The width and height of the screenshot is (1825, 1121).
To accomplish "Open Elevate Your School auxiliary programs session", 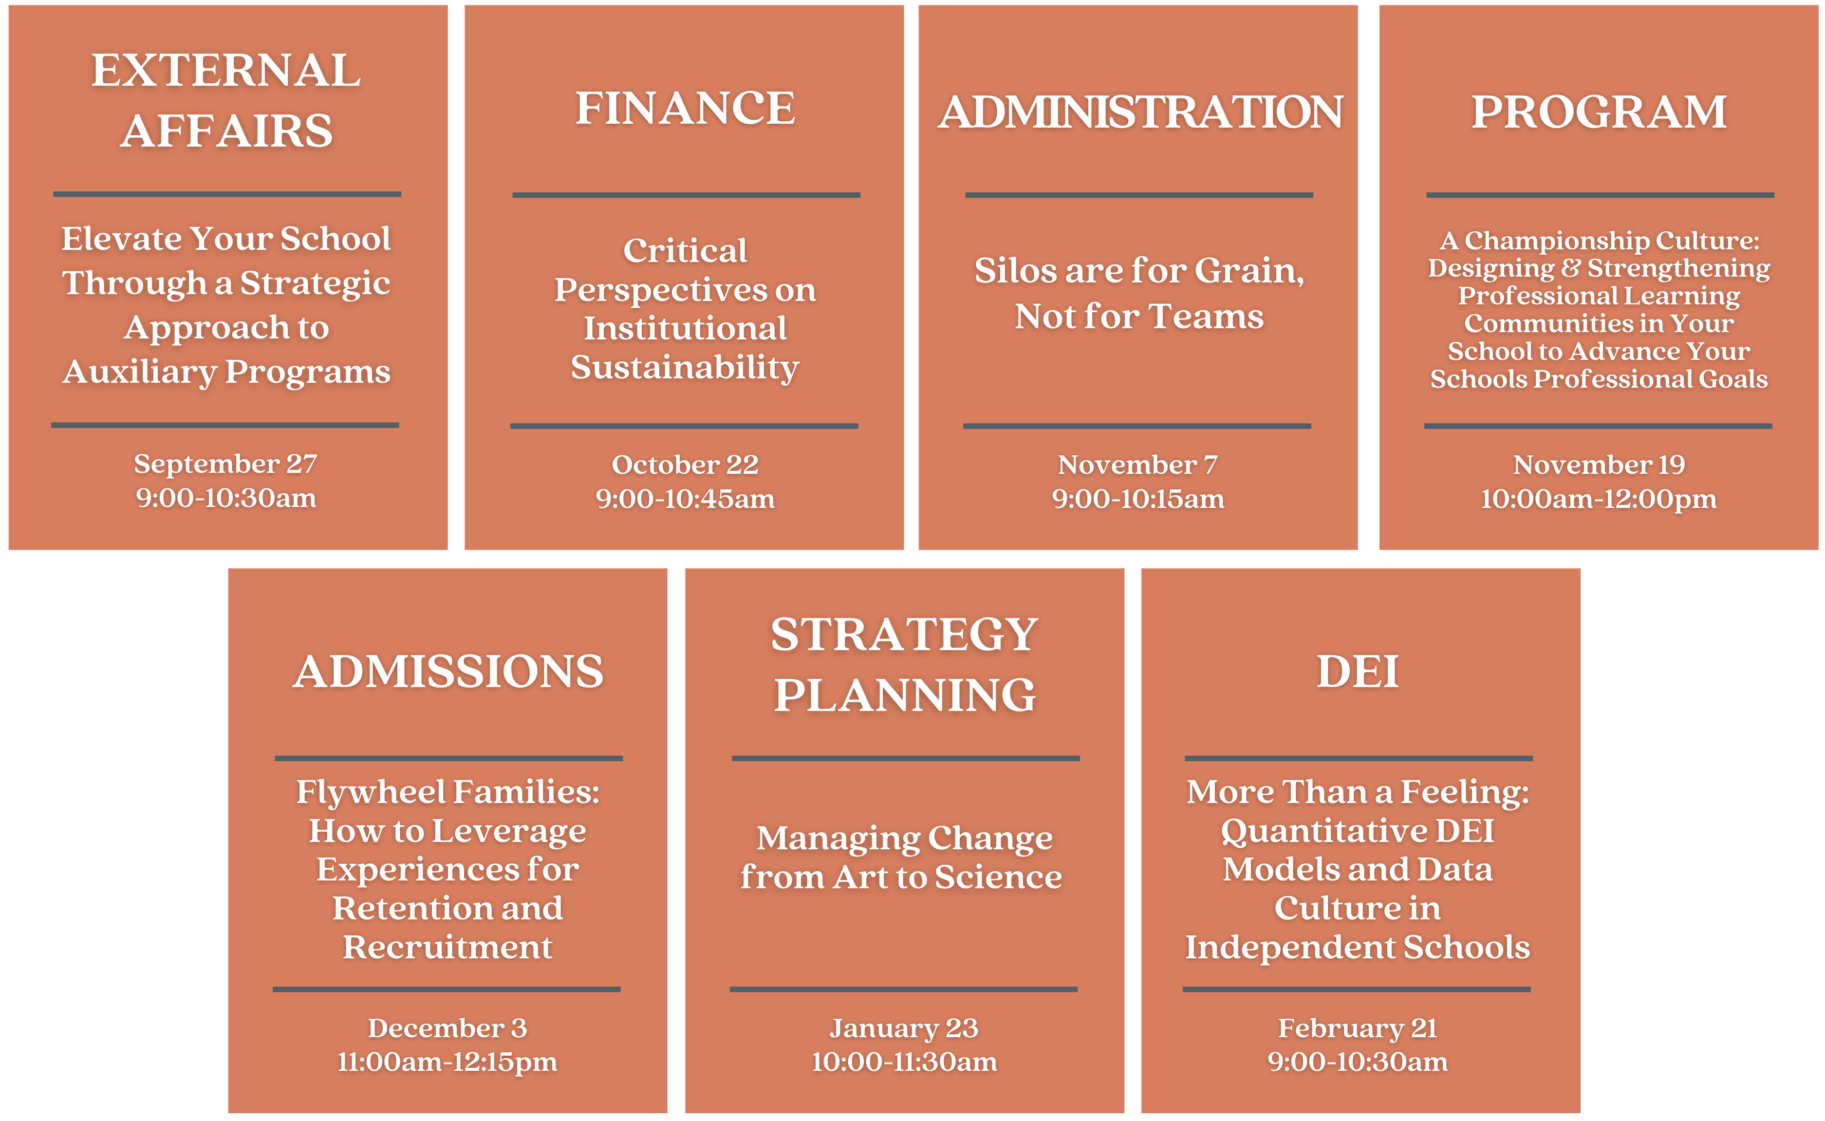I will point(226,305).
